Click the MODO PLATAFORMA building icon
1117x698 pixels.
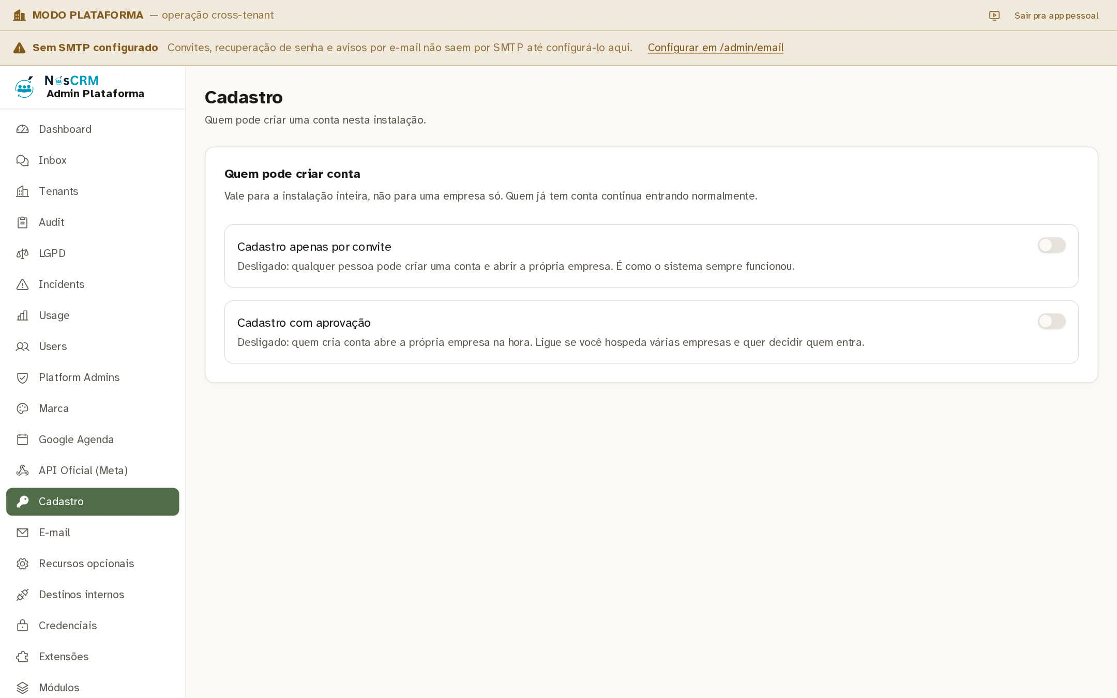point(19,16)
